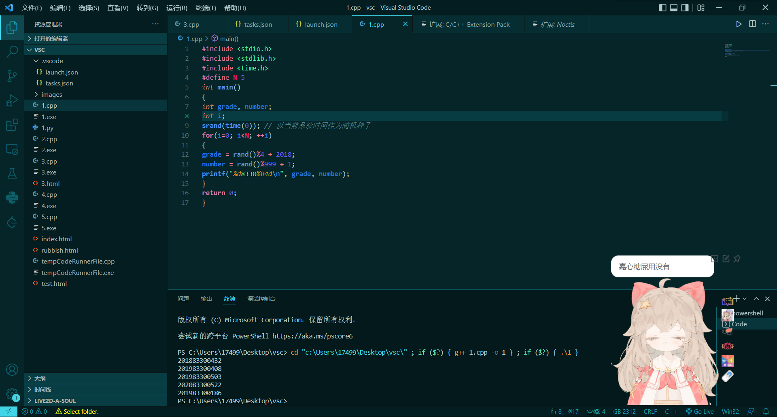Open Explorer panel More Actions ellipsis
Image resolution: width=777 pixels, height=417 pixels.
(155, 24)
